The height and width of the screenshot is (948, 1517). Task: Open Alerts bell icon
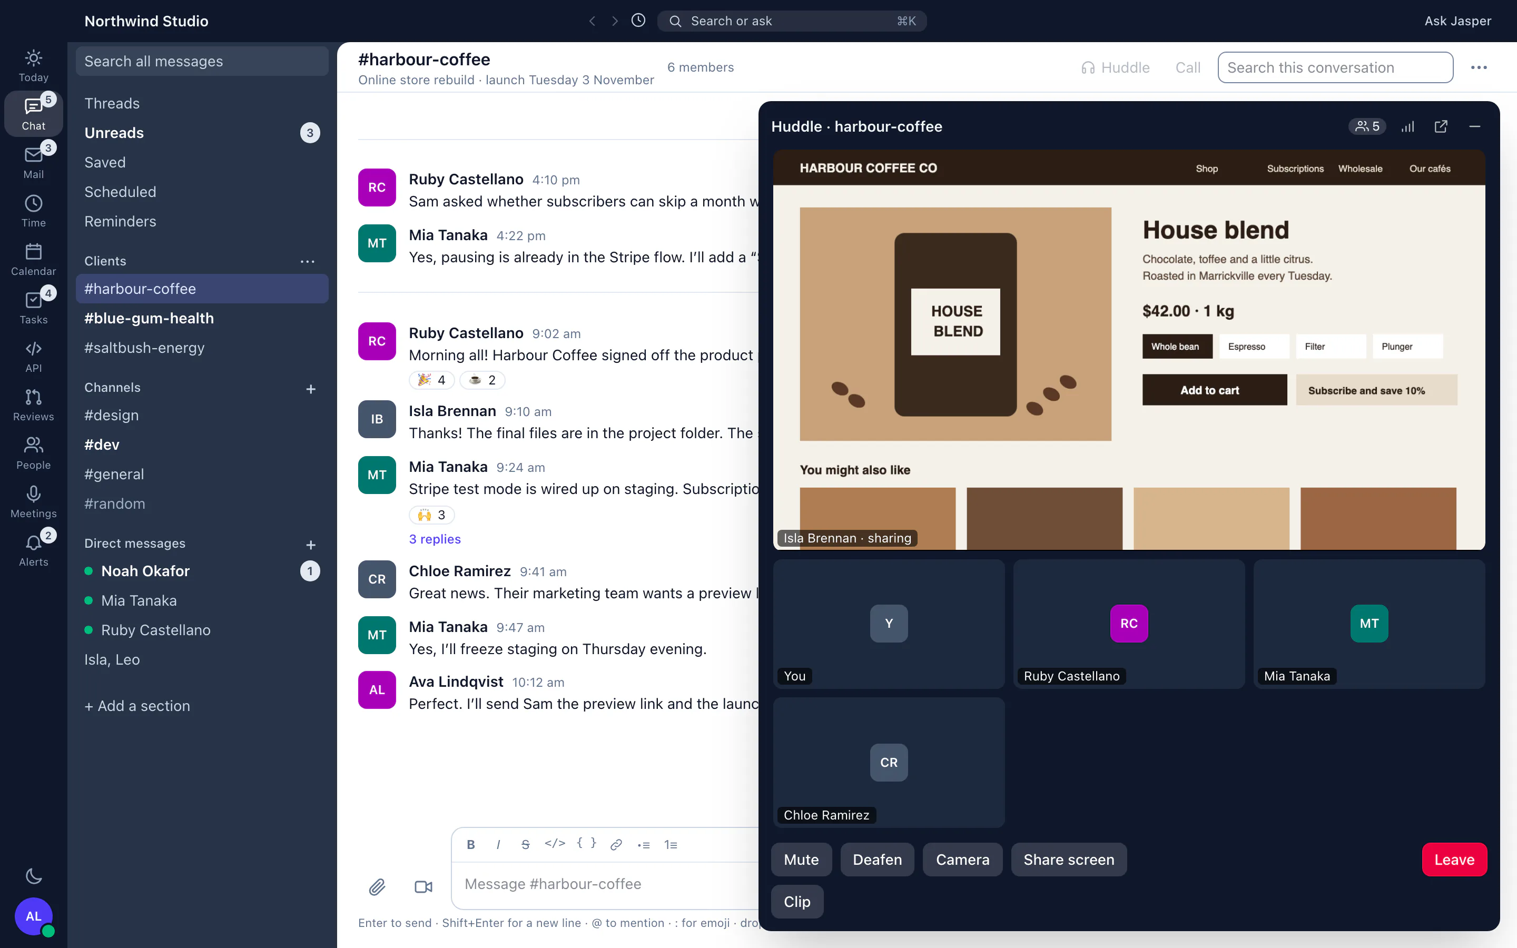pyautogui.click(x=33, y=550)
